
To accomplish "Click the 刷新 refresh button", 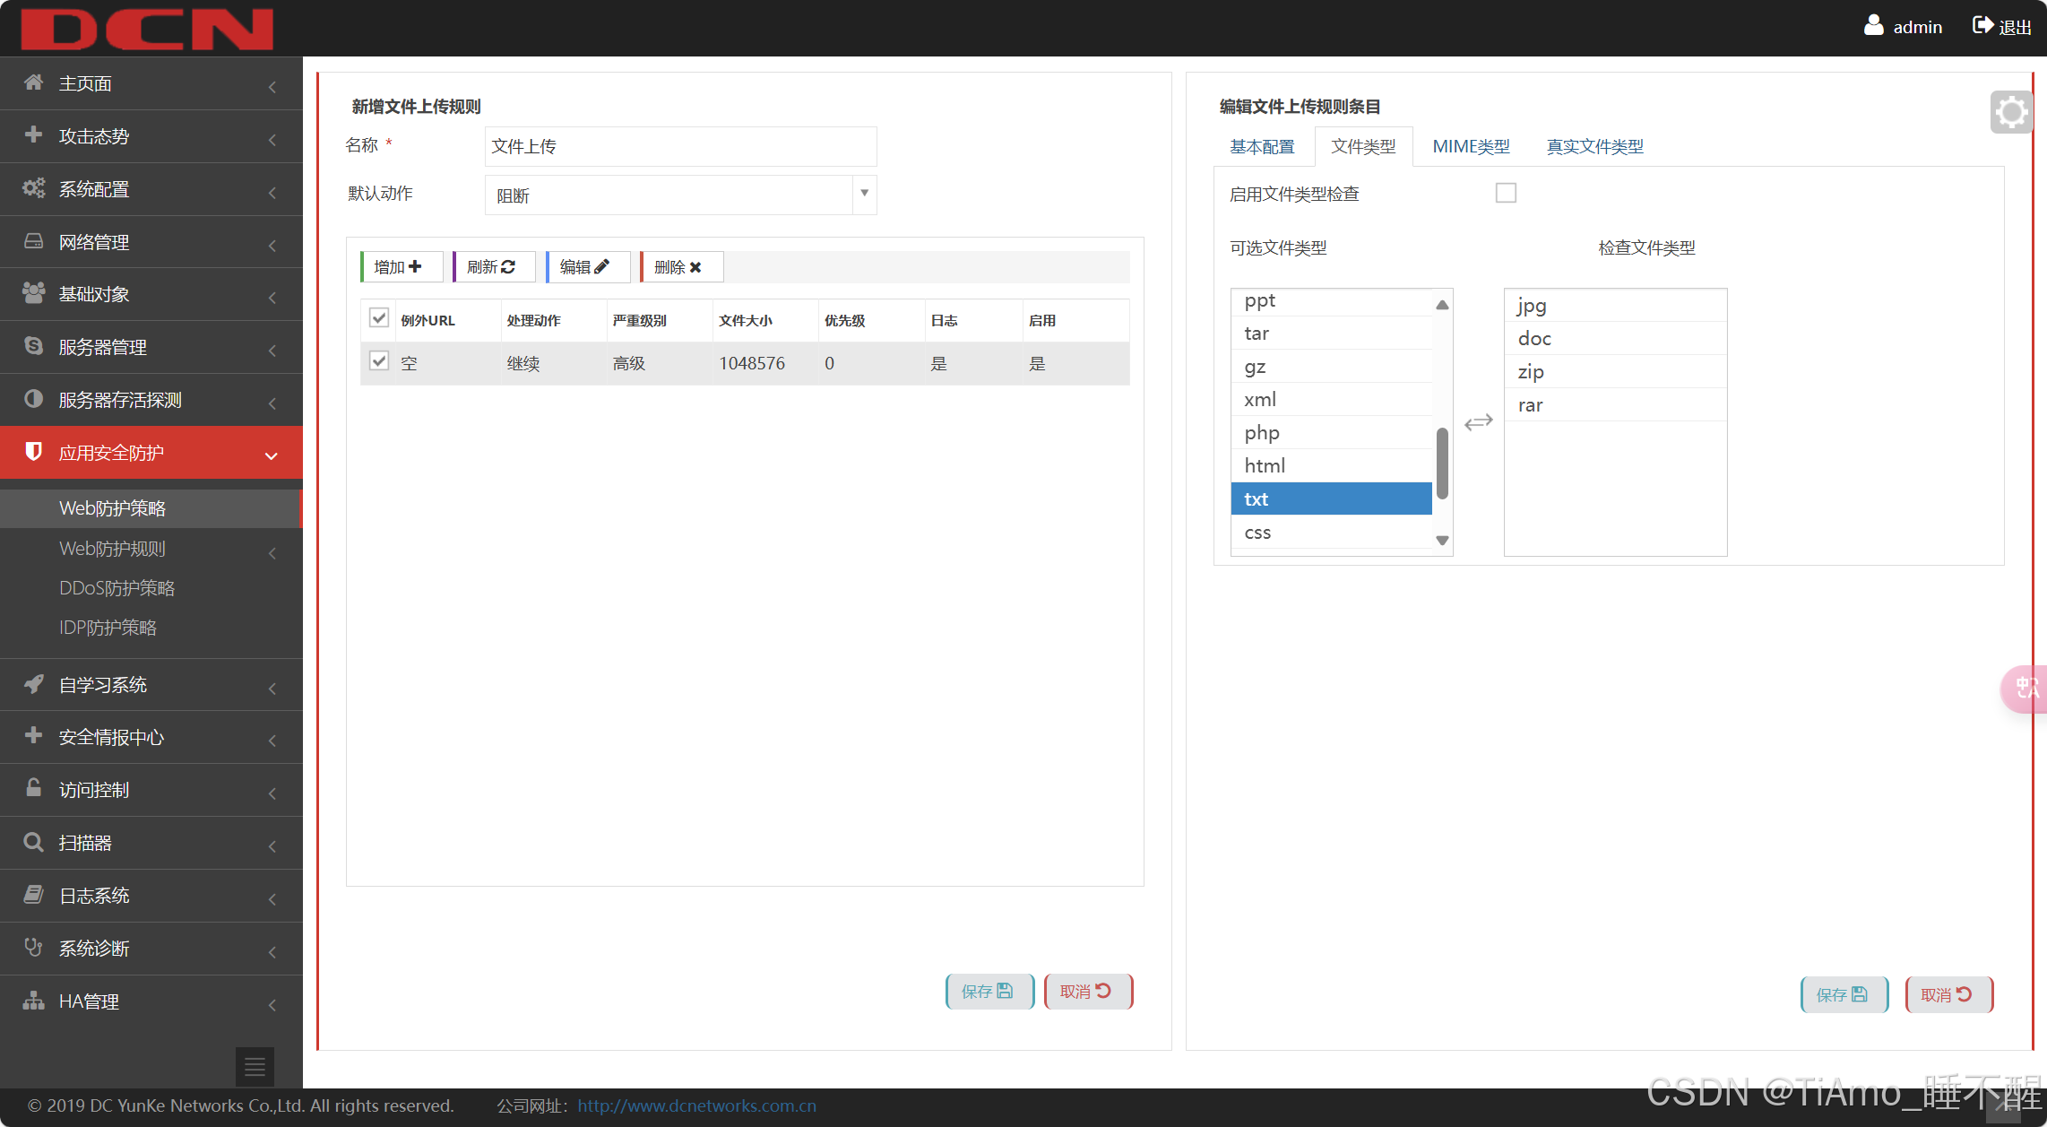I will (x=493, y=267).
